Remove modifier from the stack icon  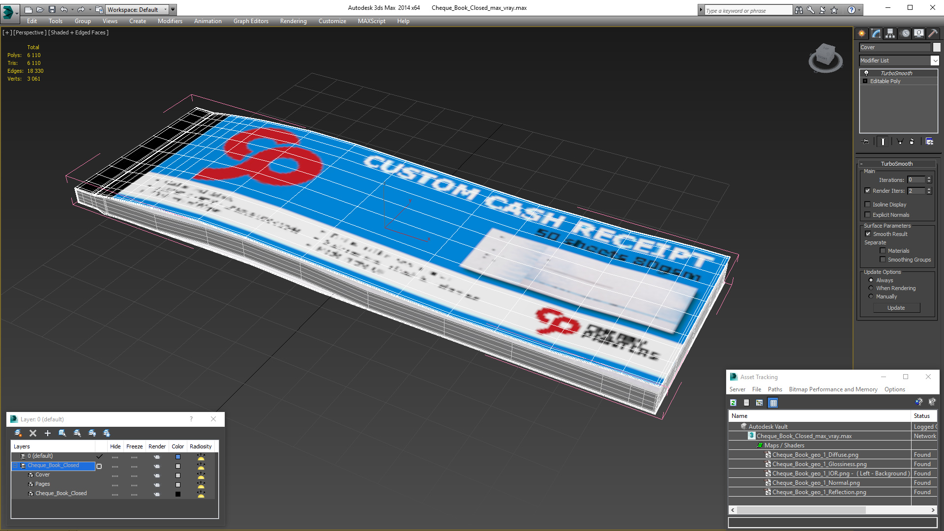912,142
